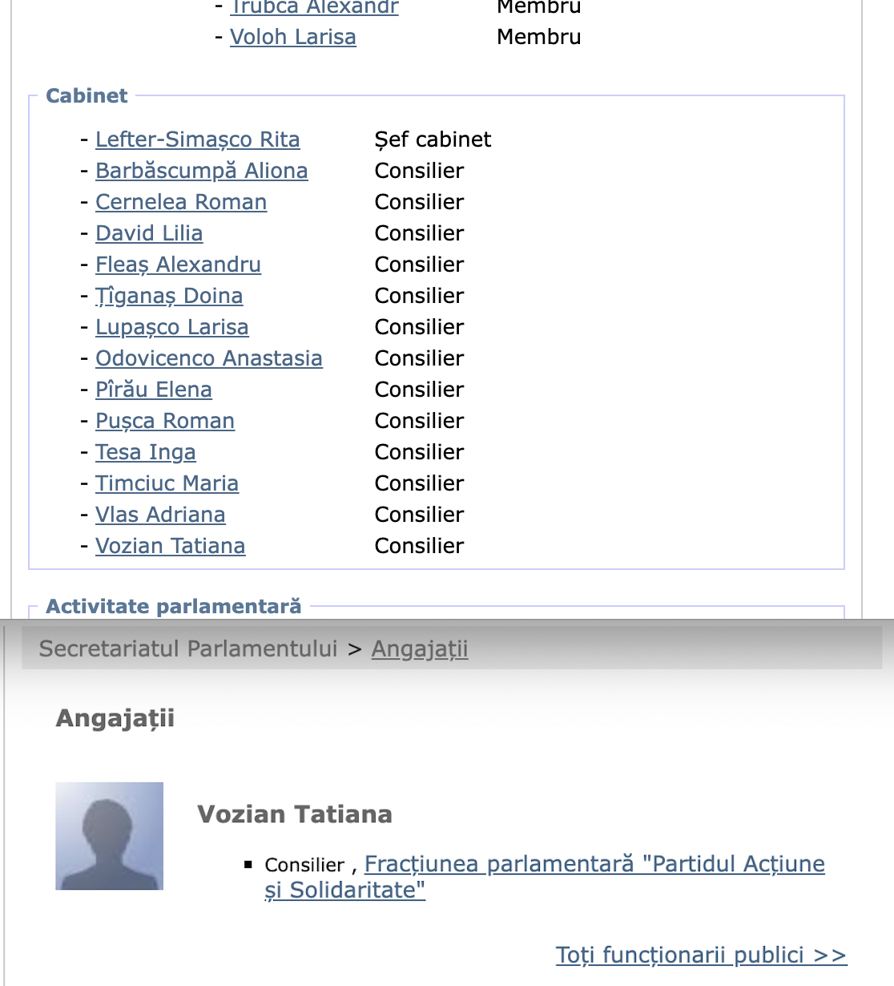
Task: Open Lupașco Larisa's profile
Action: [x=171, y=327]
